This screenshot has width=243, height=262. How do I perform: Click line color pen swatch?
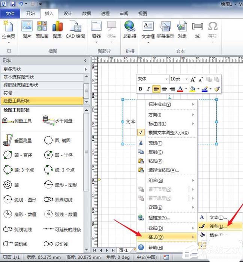tap(205, 89)
